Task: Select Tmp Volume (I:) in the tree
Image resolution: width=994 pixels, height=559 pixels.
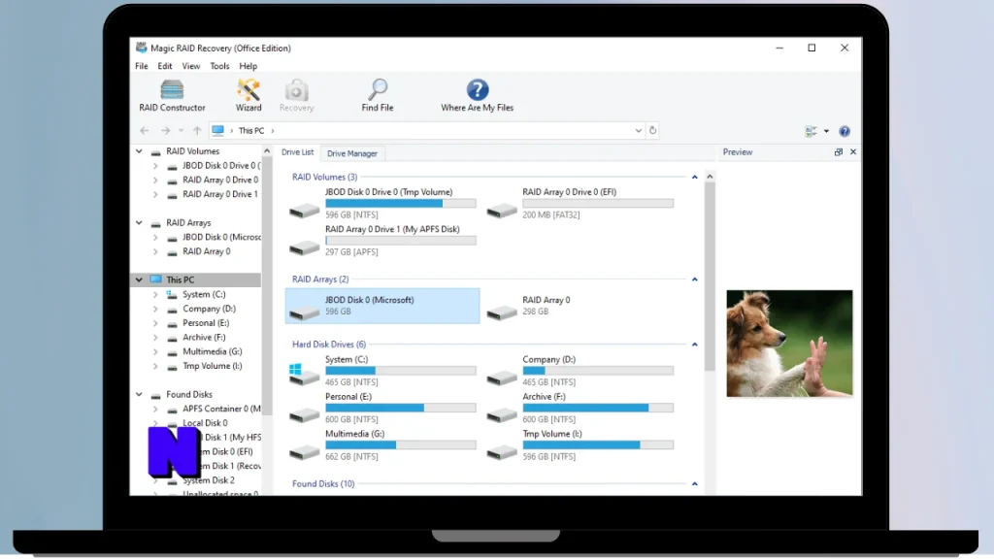Action: pyautogui.click(x=212, y=366)
